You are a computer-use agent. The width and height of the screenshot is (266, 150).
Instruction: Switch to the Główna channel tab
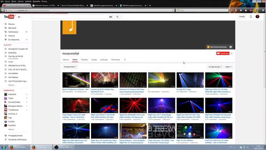coord(66,60)
